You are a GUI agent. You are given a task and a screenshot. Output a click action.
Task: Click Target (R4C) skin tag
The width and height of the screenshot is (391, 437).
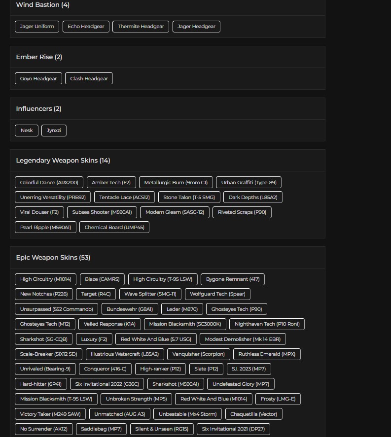(x=96, y=294)
